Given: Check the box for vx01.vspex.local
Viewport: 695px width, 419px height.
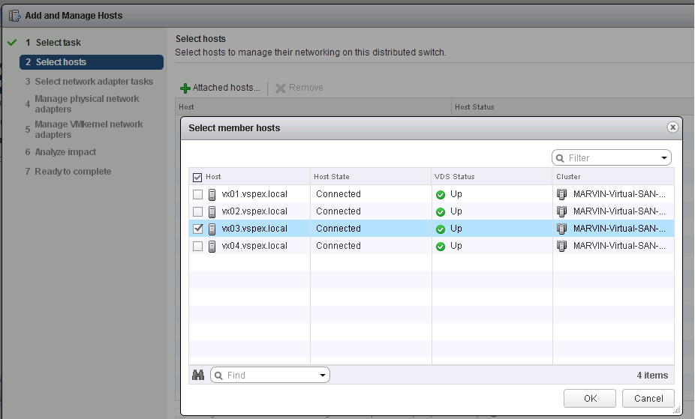Looking at the screenshot, I should tap(197, 194).
